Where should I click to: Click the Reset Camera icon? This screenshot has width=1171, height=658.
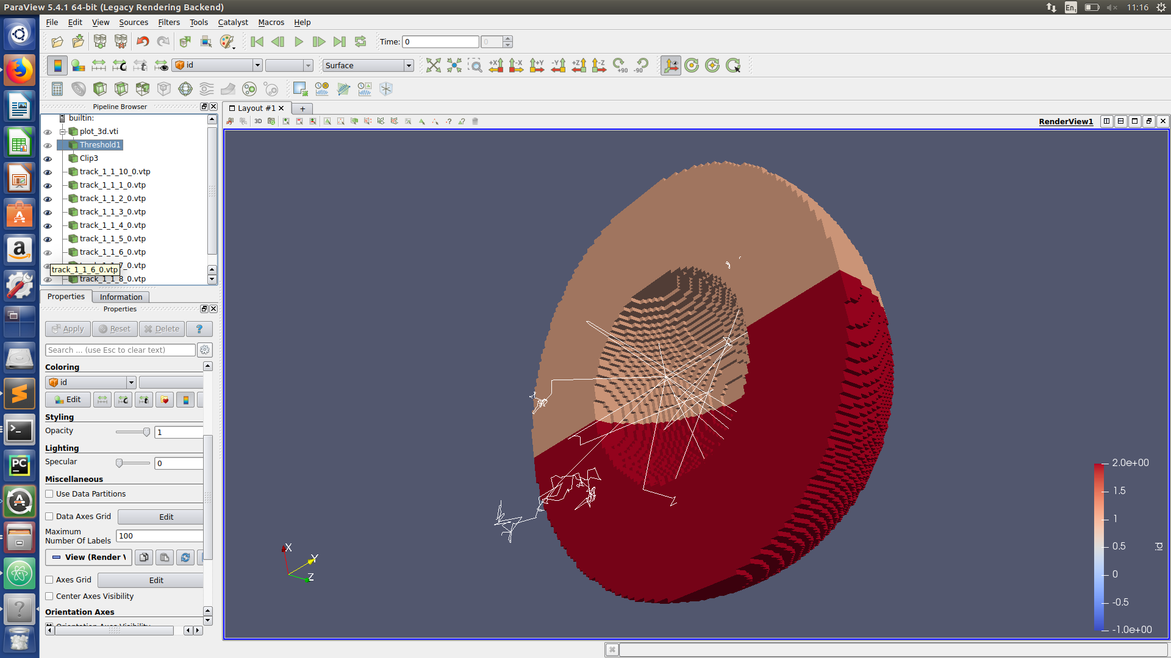(x=433, y=65)
